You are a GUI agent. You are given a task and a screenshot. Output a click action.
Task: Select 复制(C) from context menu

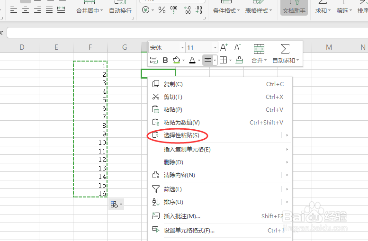point(220,84)
